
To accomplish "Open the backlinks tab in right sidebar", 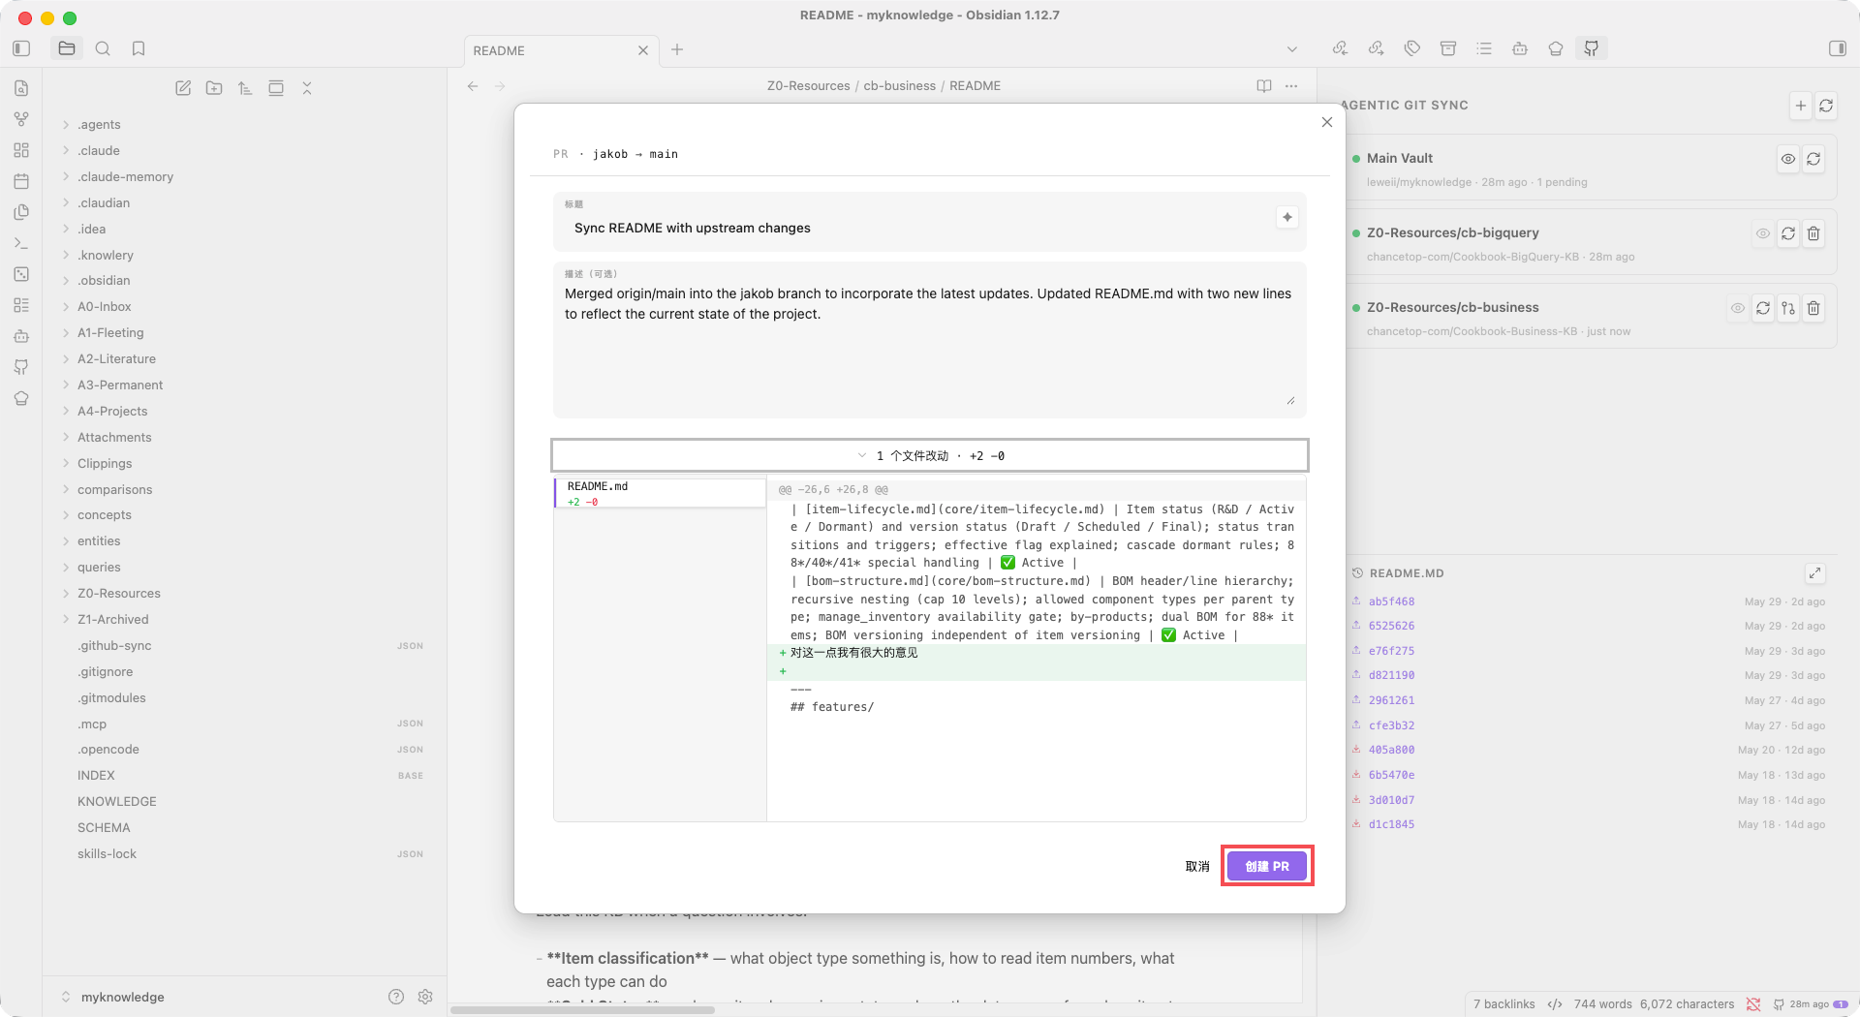I will click(1341, 48).
